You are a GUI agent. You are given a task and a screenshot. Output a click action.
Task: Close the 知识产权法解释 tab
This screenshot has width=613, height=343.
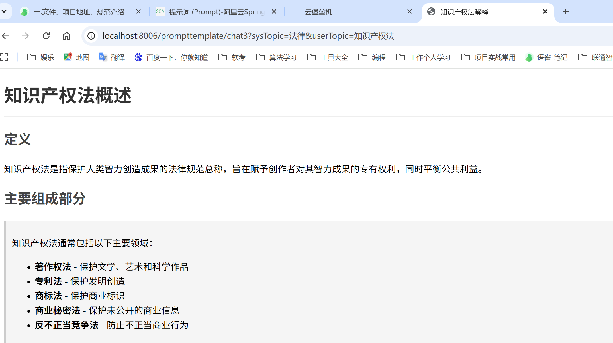[545, 11]
